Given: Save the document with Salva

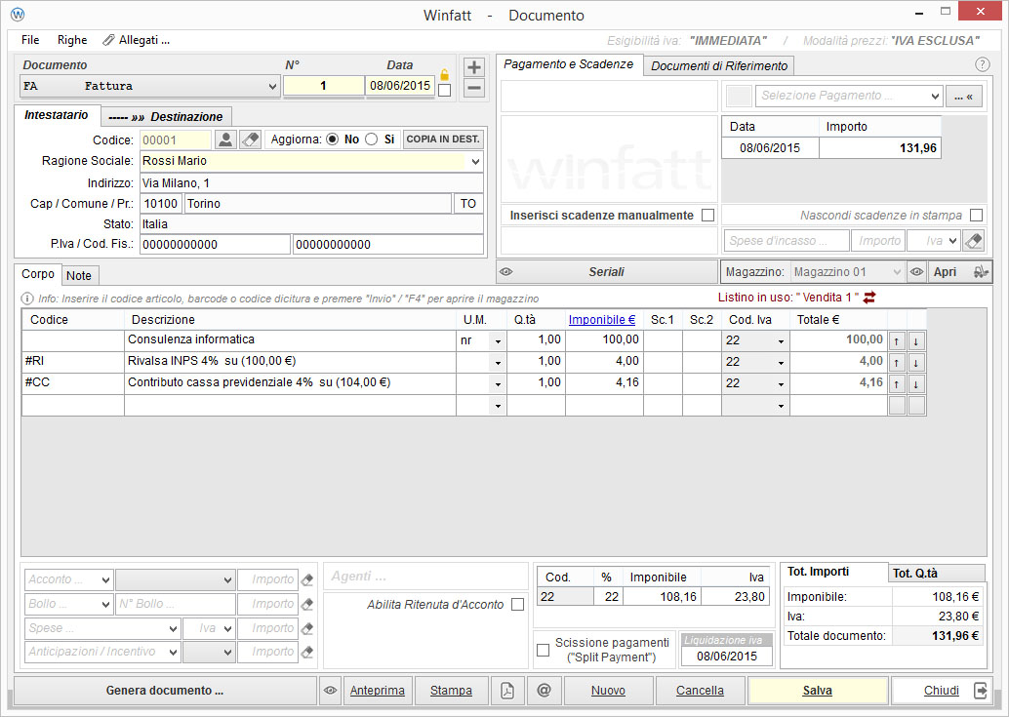Looking at the screenshot, I should pyautogui.click(x=817, y=691).
